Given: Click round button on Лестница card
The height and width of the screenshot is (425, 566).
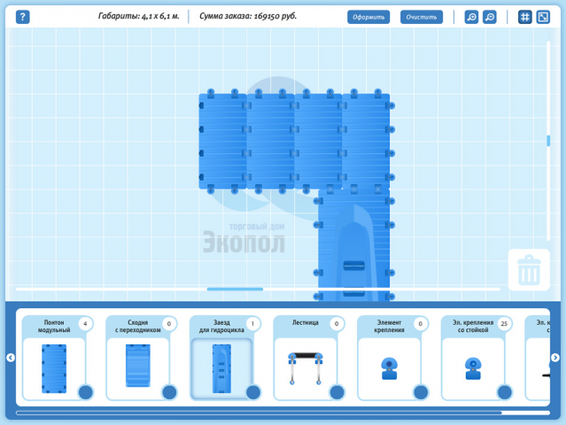Looking at the screenshot, I should click(337, 392).
